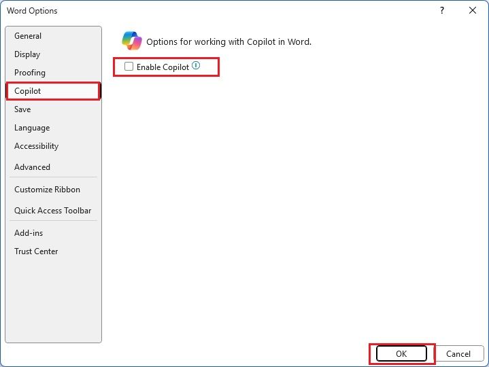Switch to the Display options
This screenshot has height=367, width=489.
click(x=27, y=54)
